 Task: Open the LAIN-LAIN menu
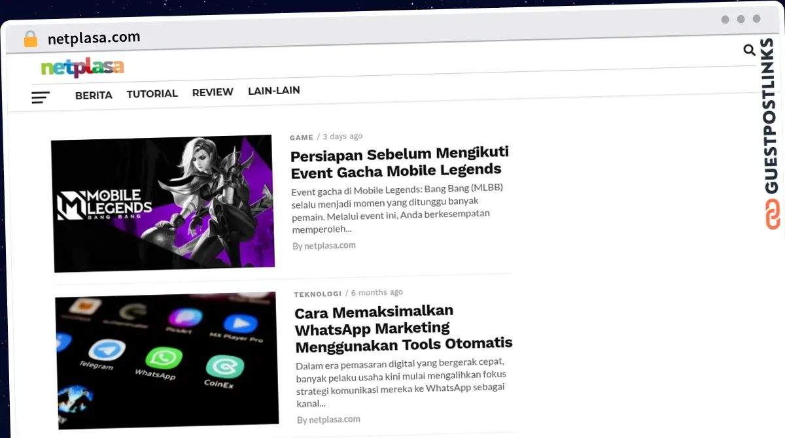tap(274, 91)
